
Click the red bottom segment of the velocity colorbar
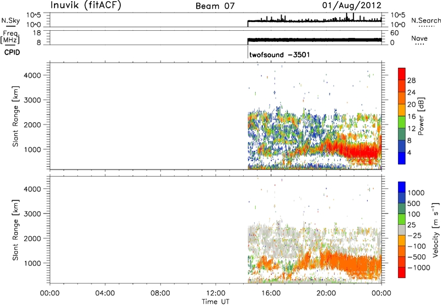click(x=402, y=273)
